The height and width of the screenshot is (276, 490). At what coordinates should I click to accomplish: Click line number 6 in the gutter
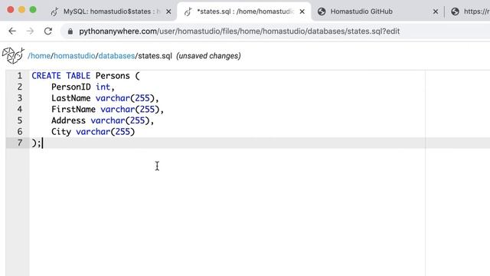pos(20,132)
